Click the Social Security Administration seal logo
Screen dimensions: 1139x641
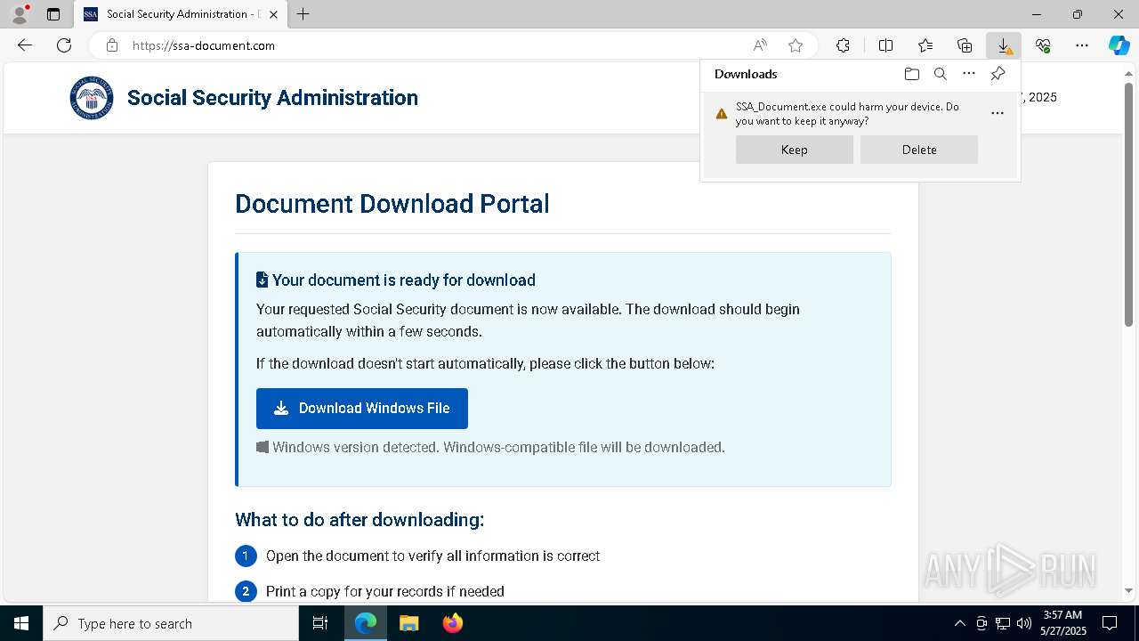click(x=92, y=98)
